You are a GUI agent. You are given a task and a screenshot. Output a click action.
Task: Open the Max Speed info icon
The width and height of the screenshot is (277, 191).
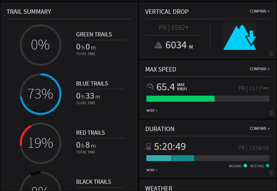(271, 113)
